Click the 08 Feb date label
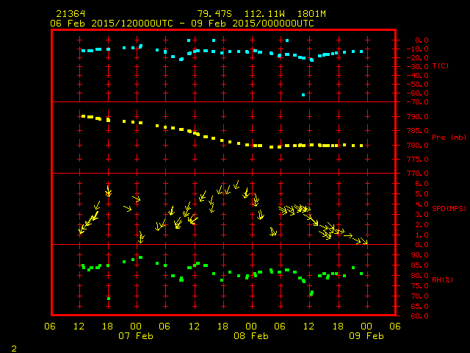This screenshot has height=353, width=470. pyautogui.click(x=251, y=336)
